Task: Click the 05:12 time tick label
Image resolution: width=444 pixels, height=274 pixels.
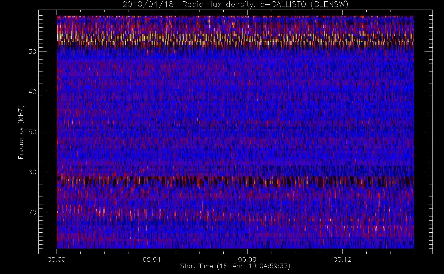Action: 342,259
